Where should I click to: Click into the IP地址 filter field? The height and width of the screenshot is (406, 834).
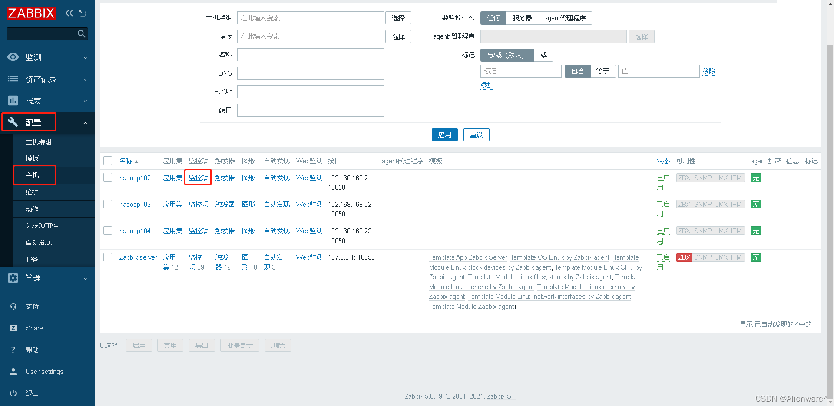(311, 92)
